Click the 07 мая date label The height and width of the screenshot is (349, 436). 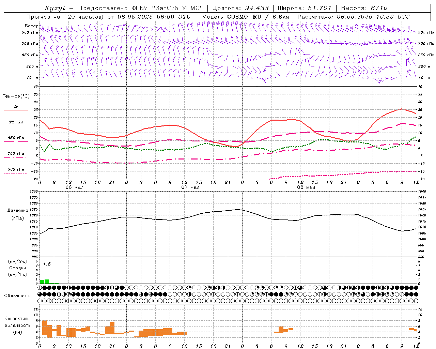[x=190, y=187]
